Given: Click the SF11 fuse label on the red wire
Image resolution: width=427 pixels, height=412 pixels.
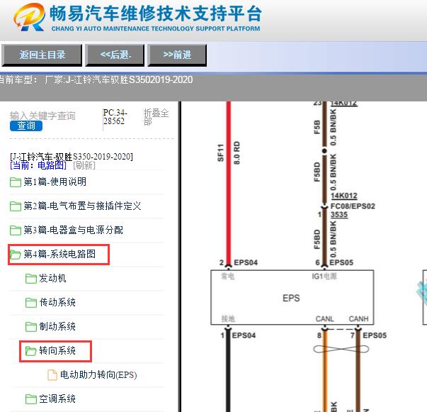Looking at the screenshot, I should pos(220,152).
